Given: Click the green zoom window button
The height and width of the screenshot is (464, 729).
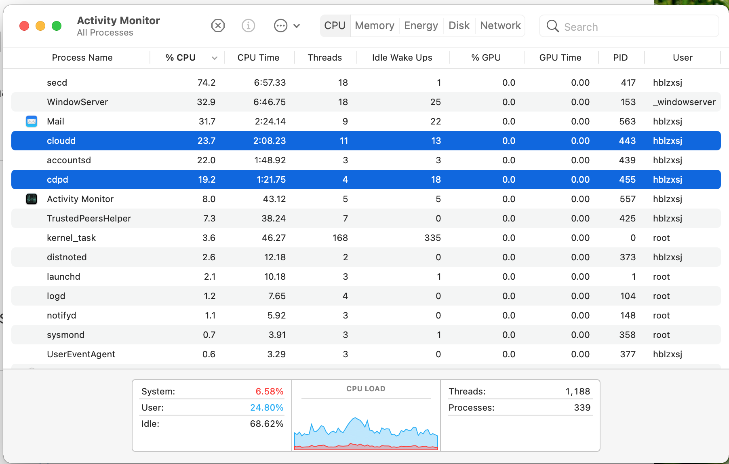Looking at the screenshot, I should click(x=57, y=26).
